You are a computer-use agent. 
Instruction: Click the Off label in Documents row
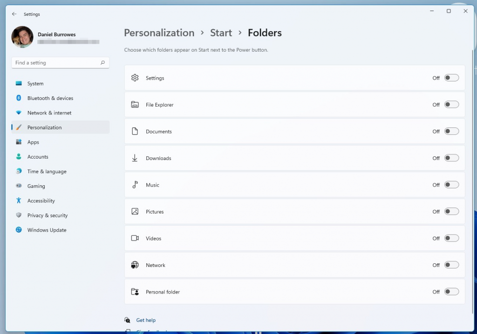point(436,131)
